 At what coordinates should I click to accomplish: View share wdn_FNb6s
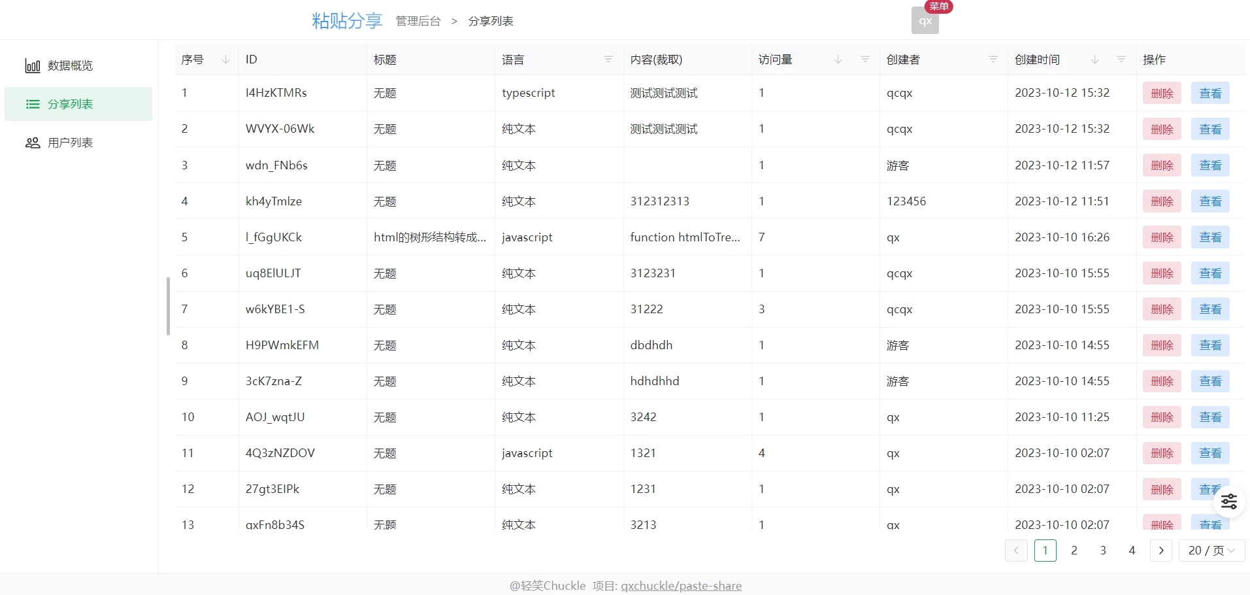coord(1210,165)
